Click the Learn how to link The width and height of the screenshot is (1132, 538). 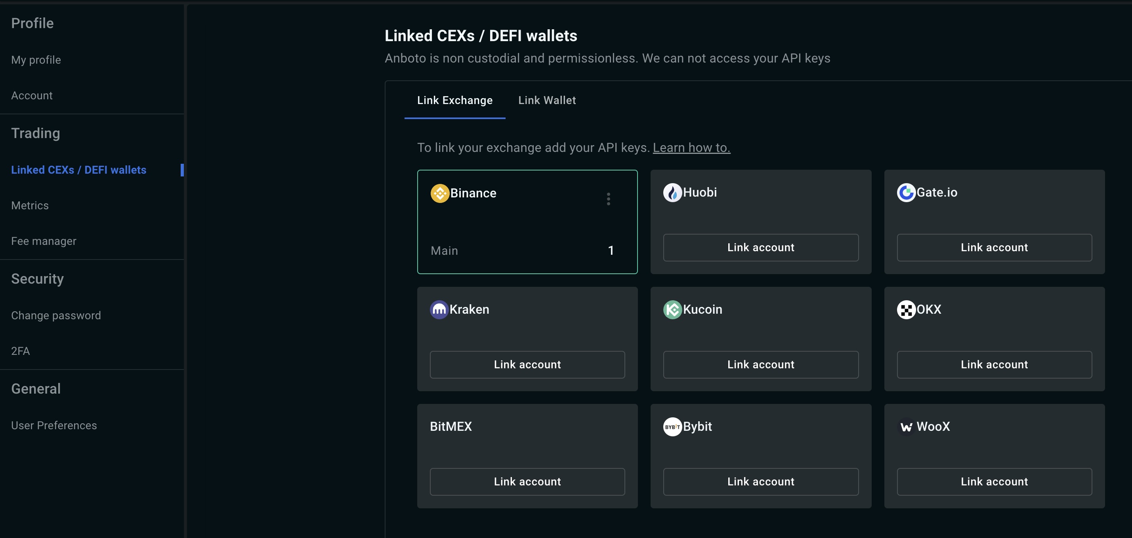coord(691,148)
